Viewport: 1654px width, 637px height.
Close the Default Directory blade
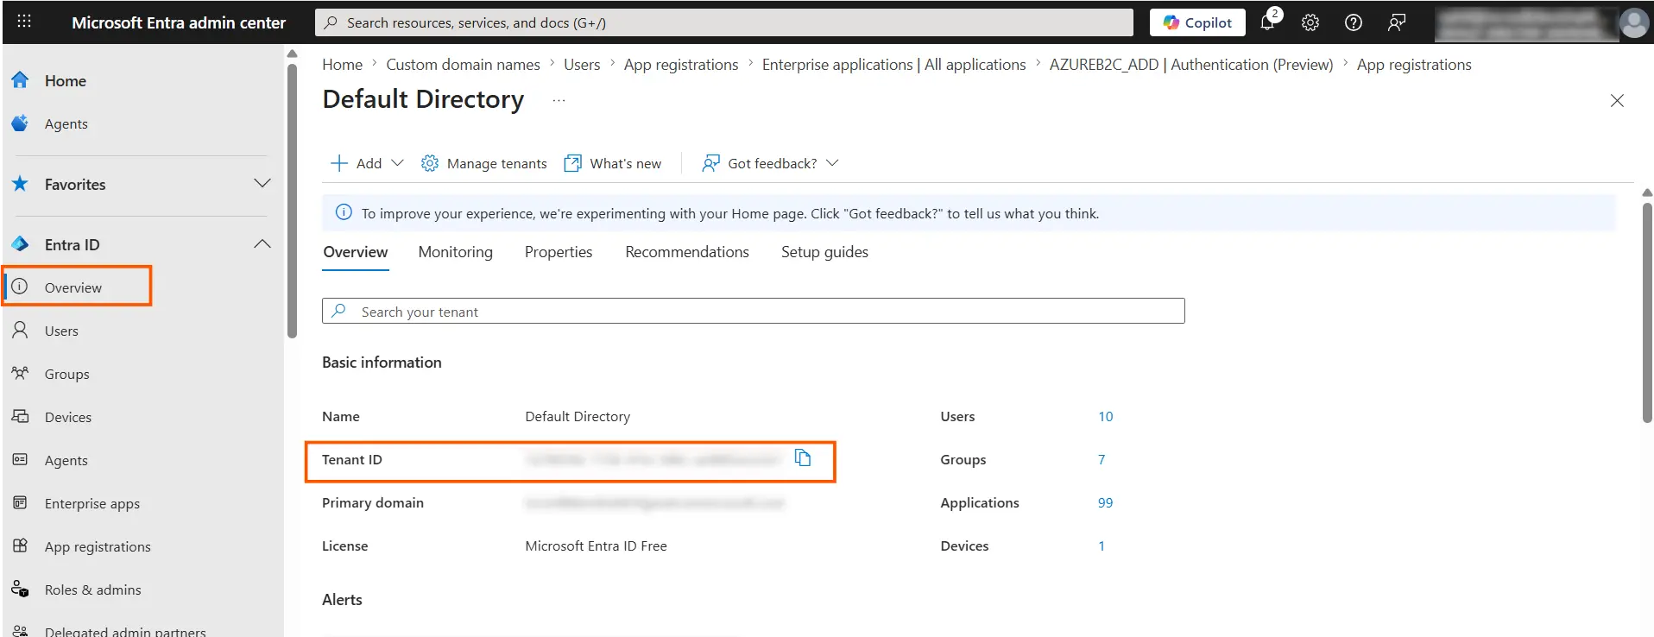pos(1617,101)
